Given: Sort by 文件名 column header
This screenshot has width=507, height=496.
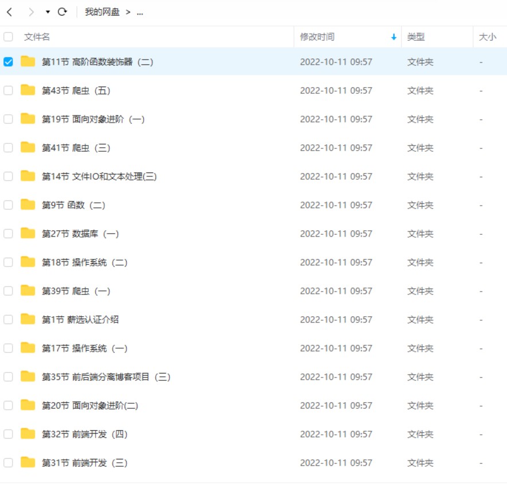Looking at the screenshot, I should pyautogui.click(x=37, y=37).
